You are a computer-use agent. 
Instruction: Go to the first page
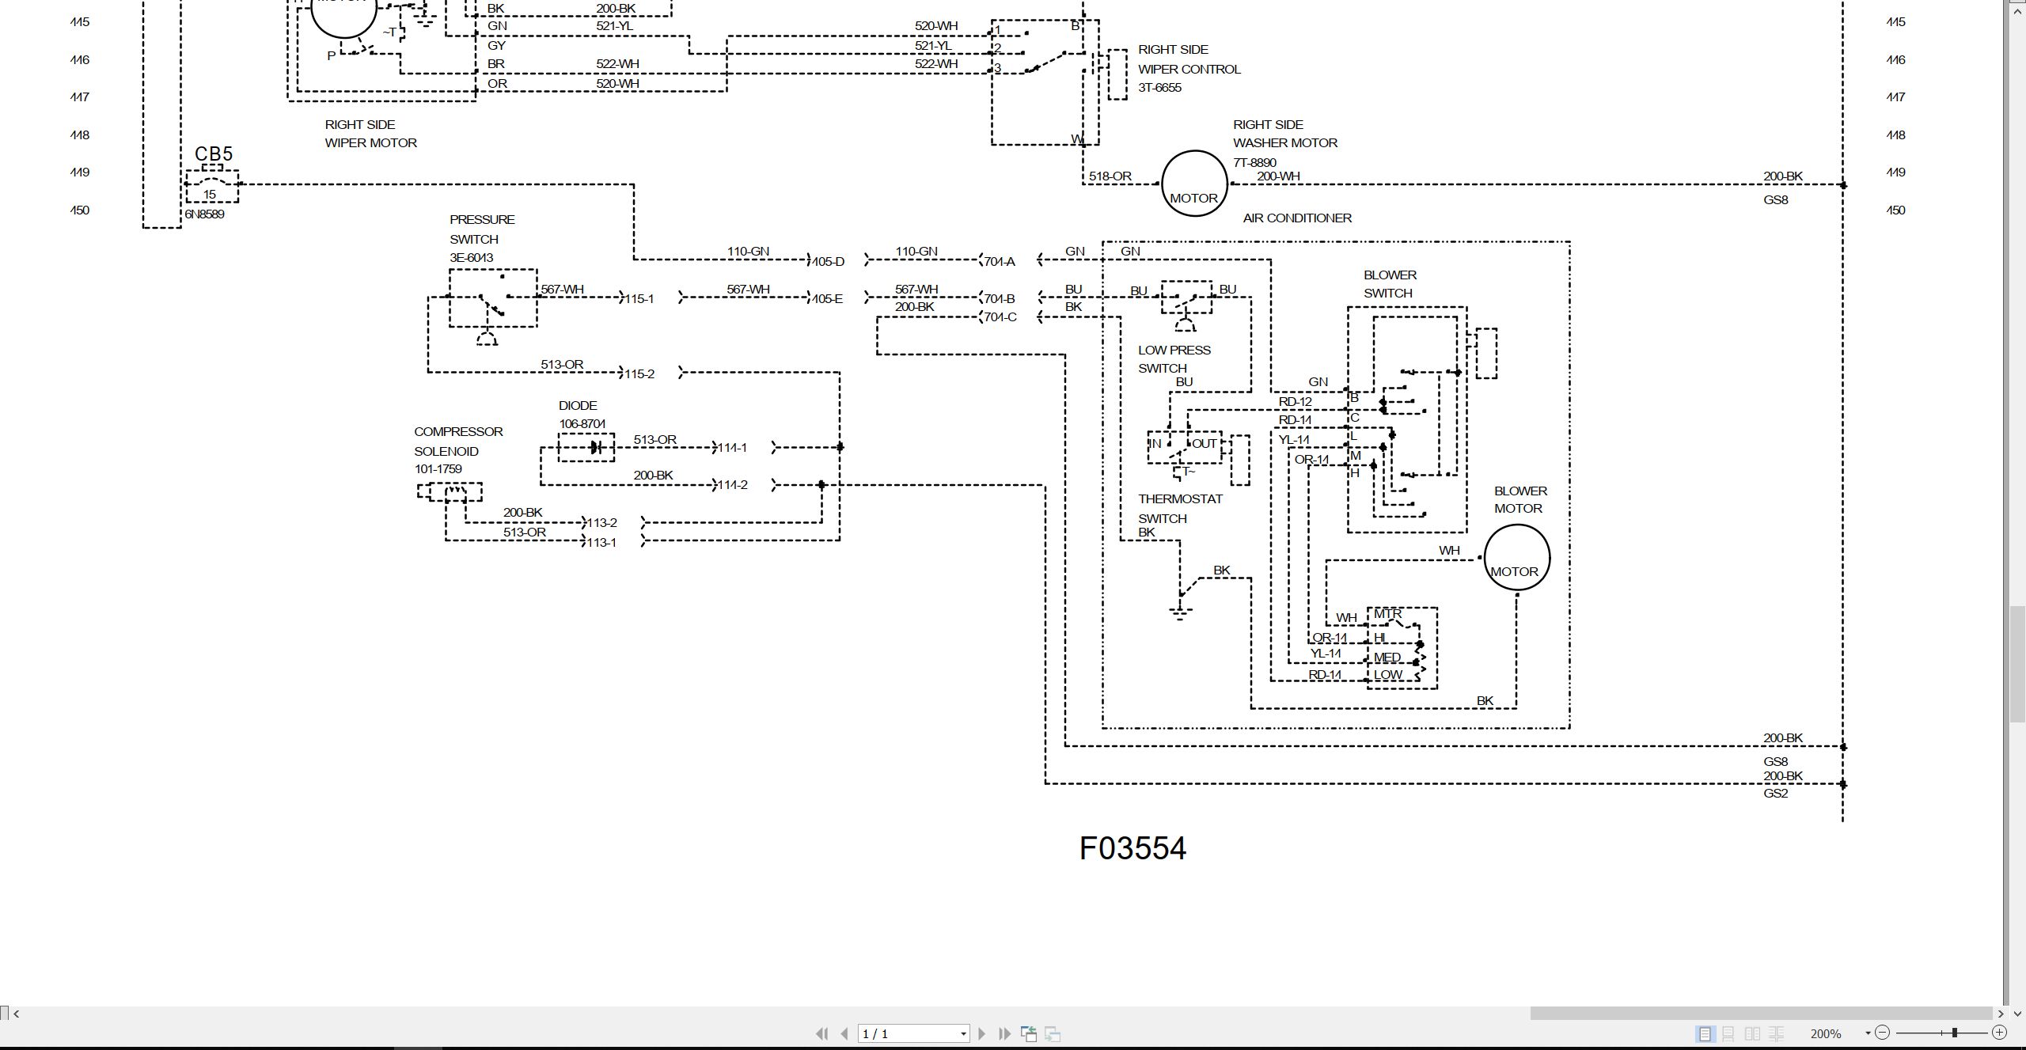[x=821, y=1033]
